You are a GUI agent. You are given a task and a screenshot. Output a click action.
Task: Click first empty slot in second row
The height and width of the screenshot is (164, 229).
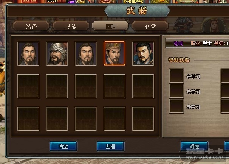point(28,86)
